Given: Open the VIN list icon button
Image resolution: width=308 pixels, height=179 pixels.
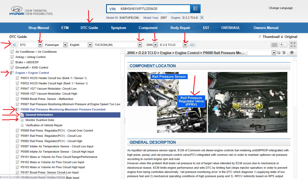Looking at the screenshot, I should pos(196,9).
